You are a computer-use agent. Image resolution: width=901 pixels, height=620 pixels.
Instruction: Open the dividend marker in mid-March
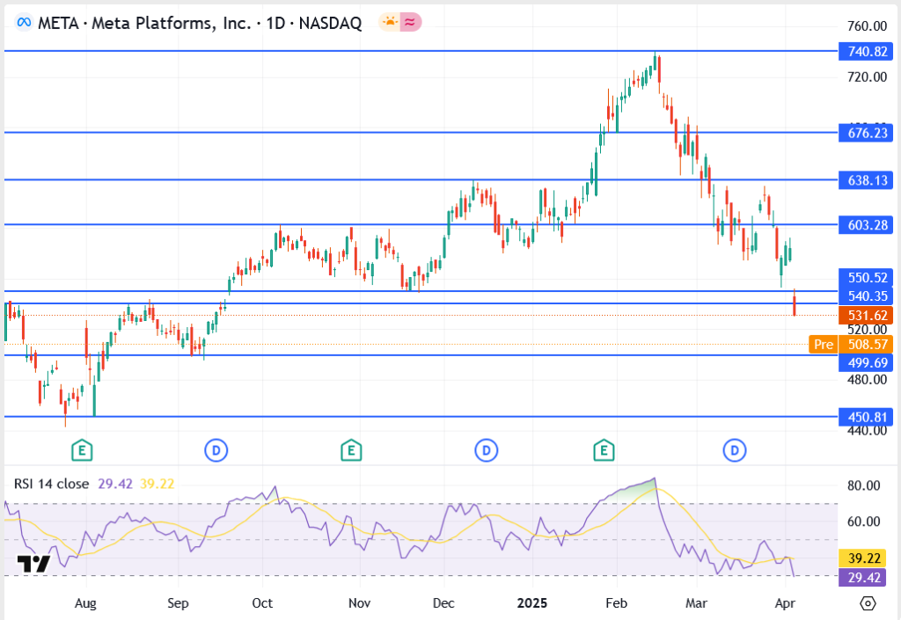pyautogui.click(x=734, y=450)
